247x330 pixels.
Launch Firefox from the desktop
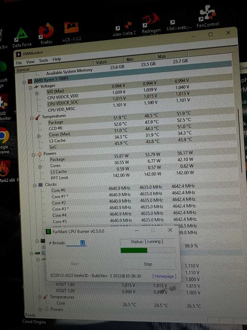46,33
